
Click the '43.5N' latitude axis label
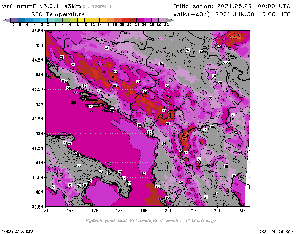(37, 89)
